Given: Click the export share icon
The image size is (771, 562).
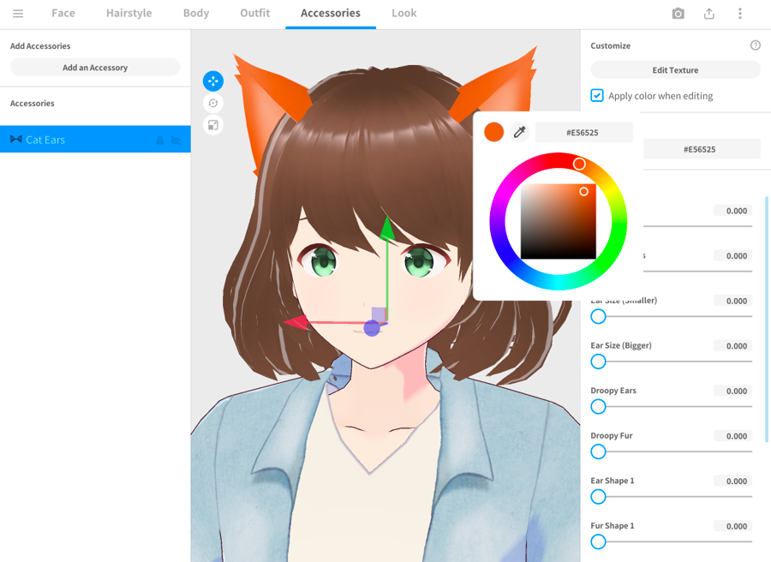Looking at the screenshot, I should click(709, 14).
